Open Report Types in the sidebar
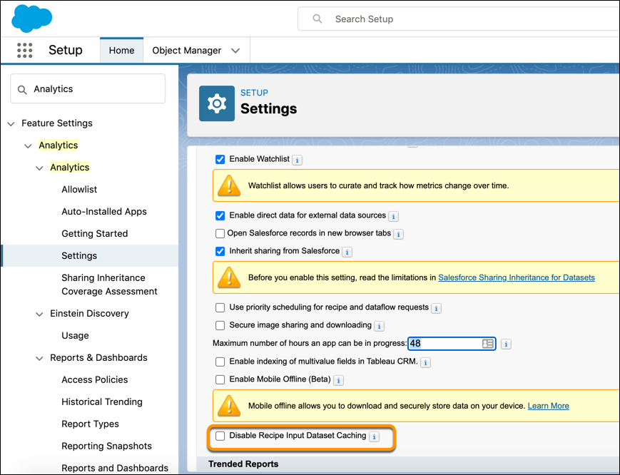620x475 pixels. coord(90,424)
